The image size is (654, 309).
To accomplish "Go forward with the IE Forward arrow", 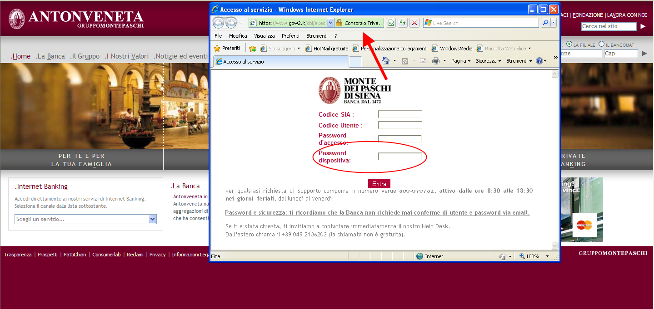I will pyautogui.click(x=231, y=23).
